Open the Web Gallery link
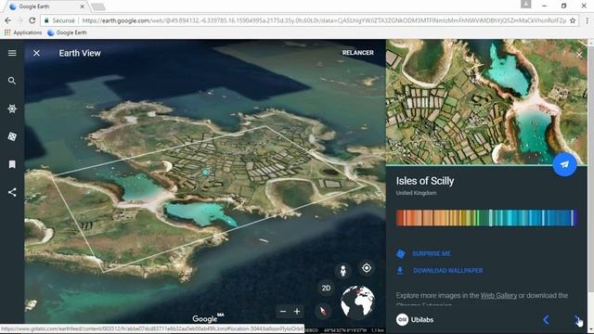The width and height of the screenshot is (594, 334). 498,295
